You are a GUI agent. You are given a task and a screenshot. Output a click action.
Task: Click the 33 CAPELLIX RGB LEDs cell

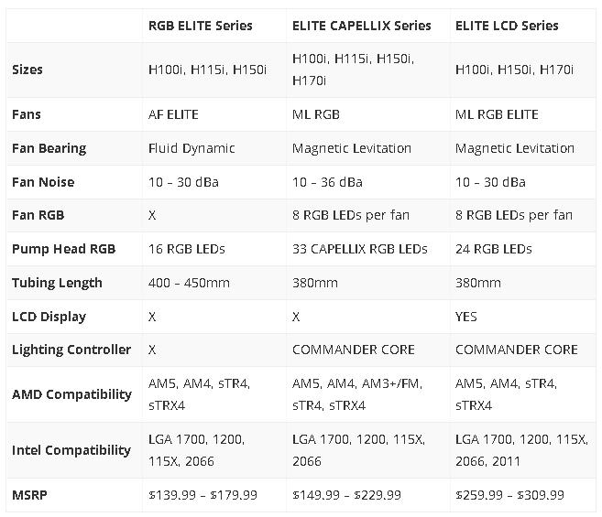point(360,249)
